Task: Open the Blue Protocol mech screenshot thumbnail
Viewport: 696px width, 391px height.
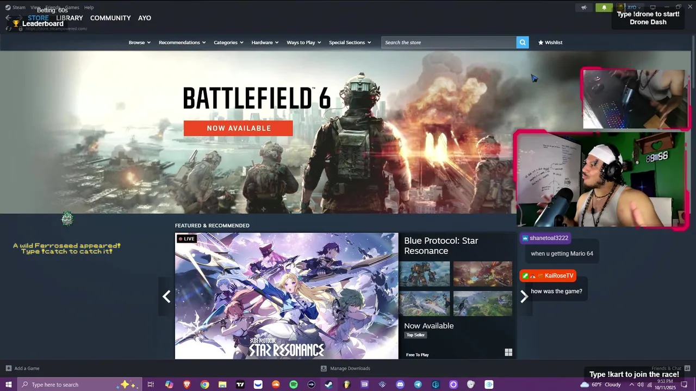Action: coord(424,274)
